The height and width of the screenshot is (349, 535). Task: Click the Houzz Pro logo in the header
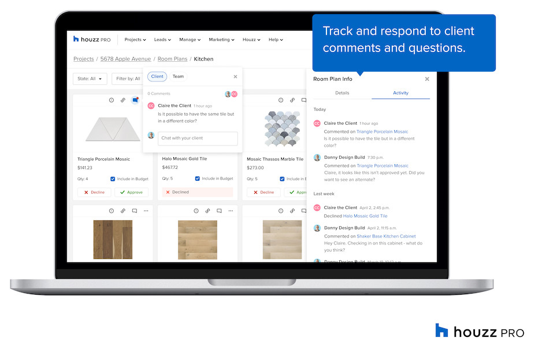coord(92,39)
